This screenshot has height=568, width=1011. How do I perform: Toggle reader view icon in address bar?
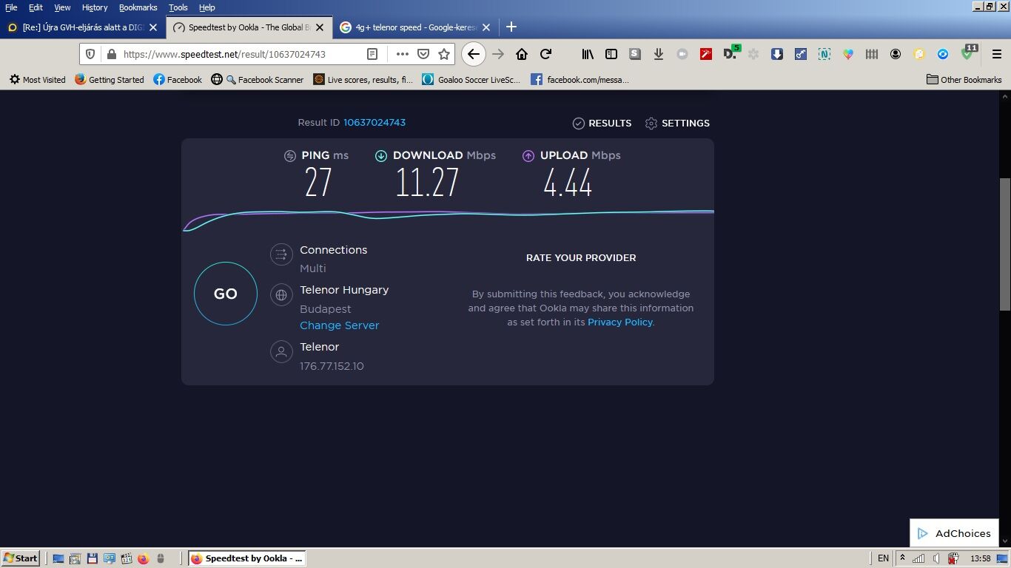click(372, 54)
